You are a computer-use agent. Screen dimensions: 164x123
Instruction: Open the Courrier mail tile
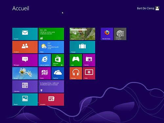25,34
